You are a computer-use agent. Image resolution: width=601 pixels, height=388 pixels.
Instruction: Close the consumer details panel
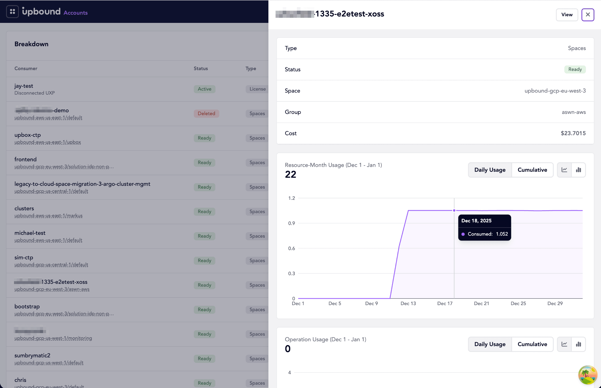(588, 14)
